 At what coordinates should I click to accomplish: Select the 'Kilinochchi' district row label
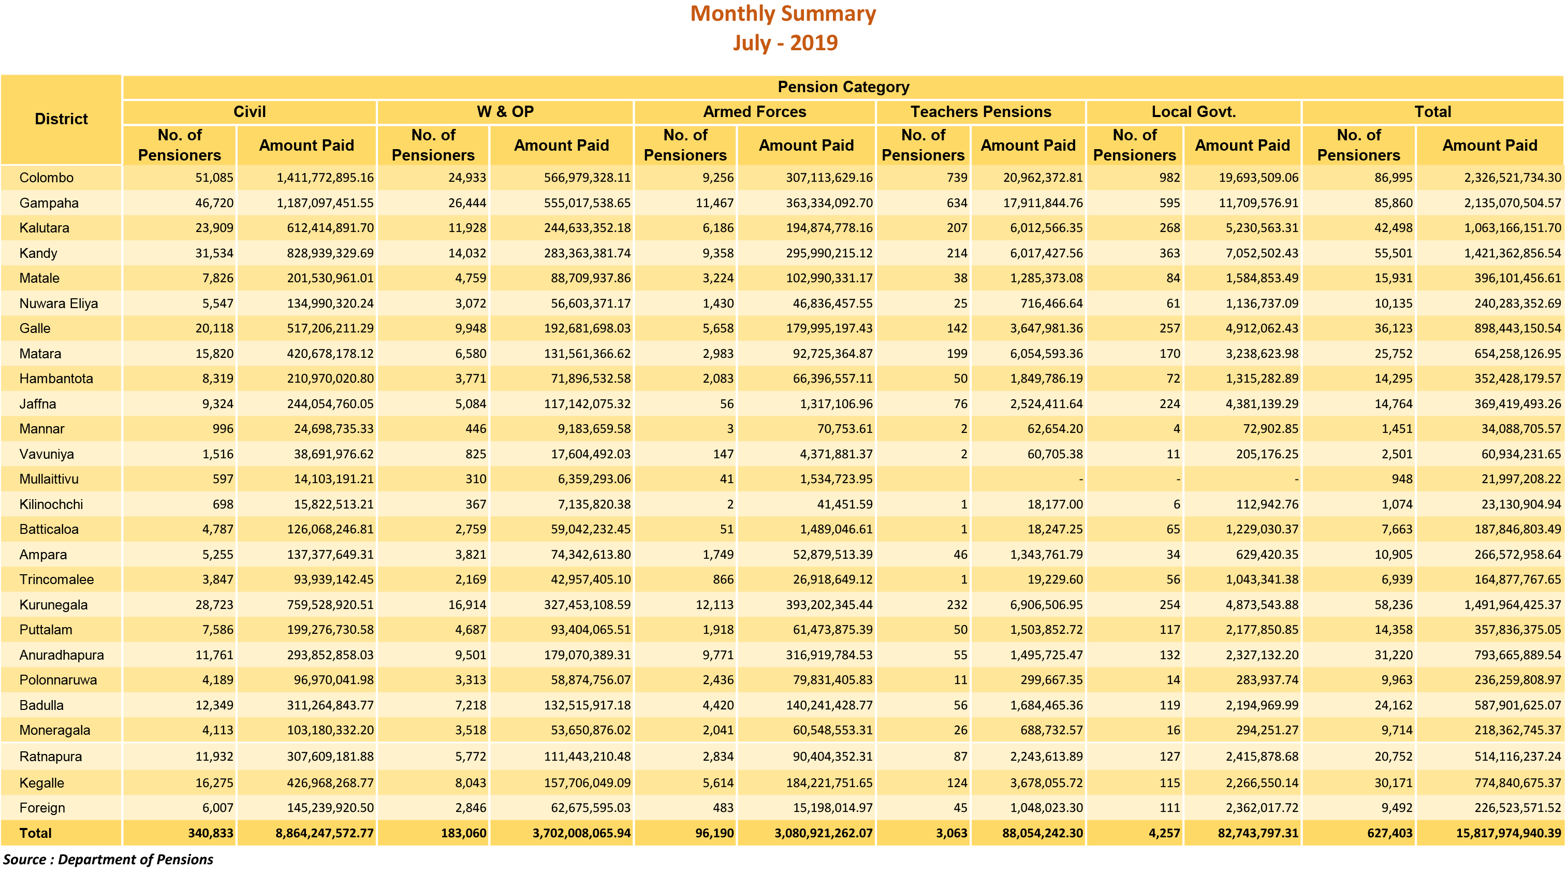pyautogui.click(x=51, y=504)
